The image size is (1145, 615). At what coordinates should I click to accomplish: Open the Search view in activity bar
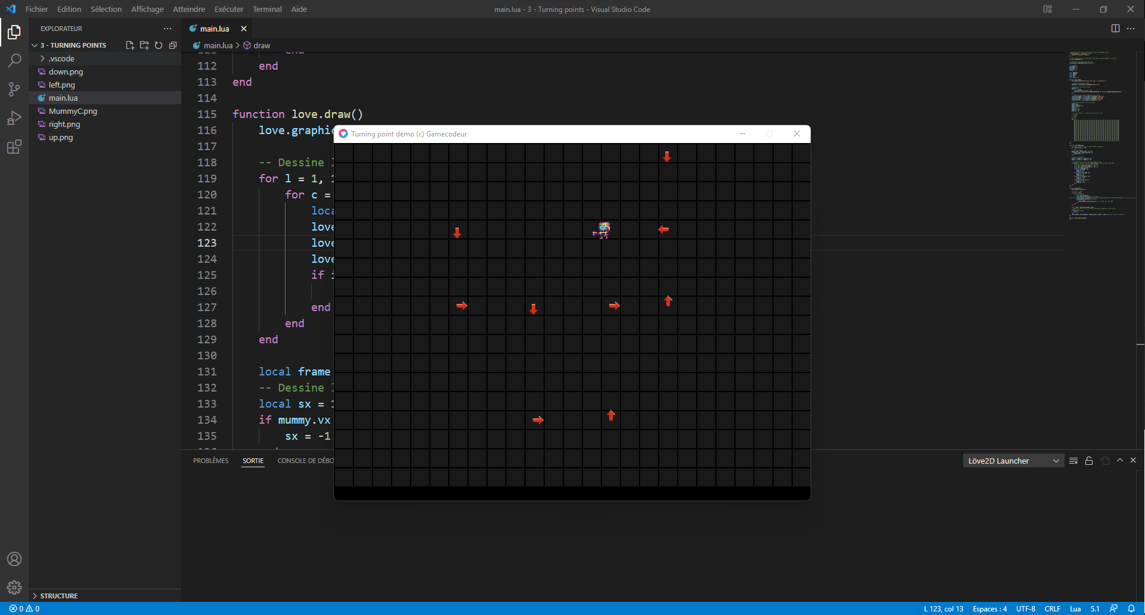(14, 61)
